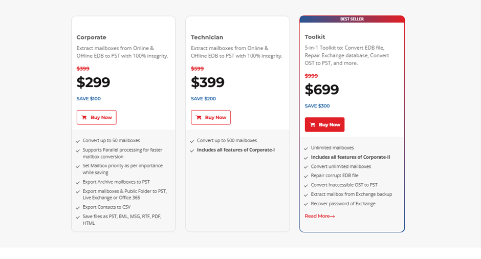
Task: Click the BEST SELLER banner
Action: pyautogui.click(x=352, y=19)
